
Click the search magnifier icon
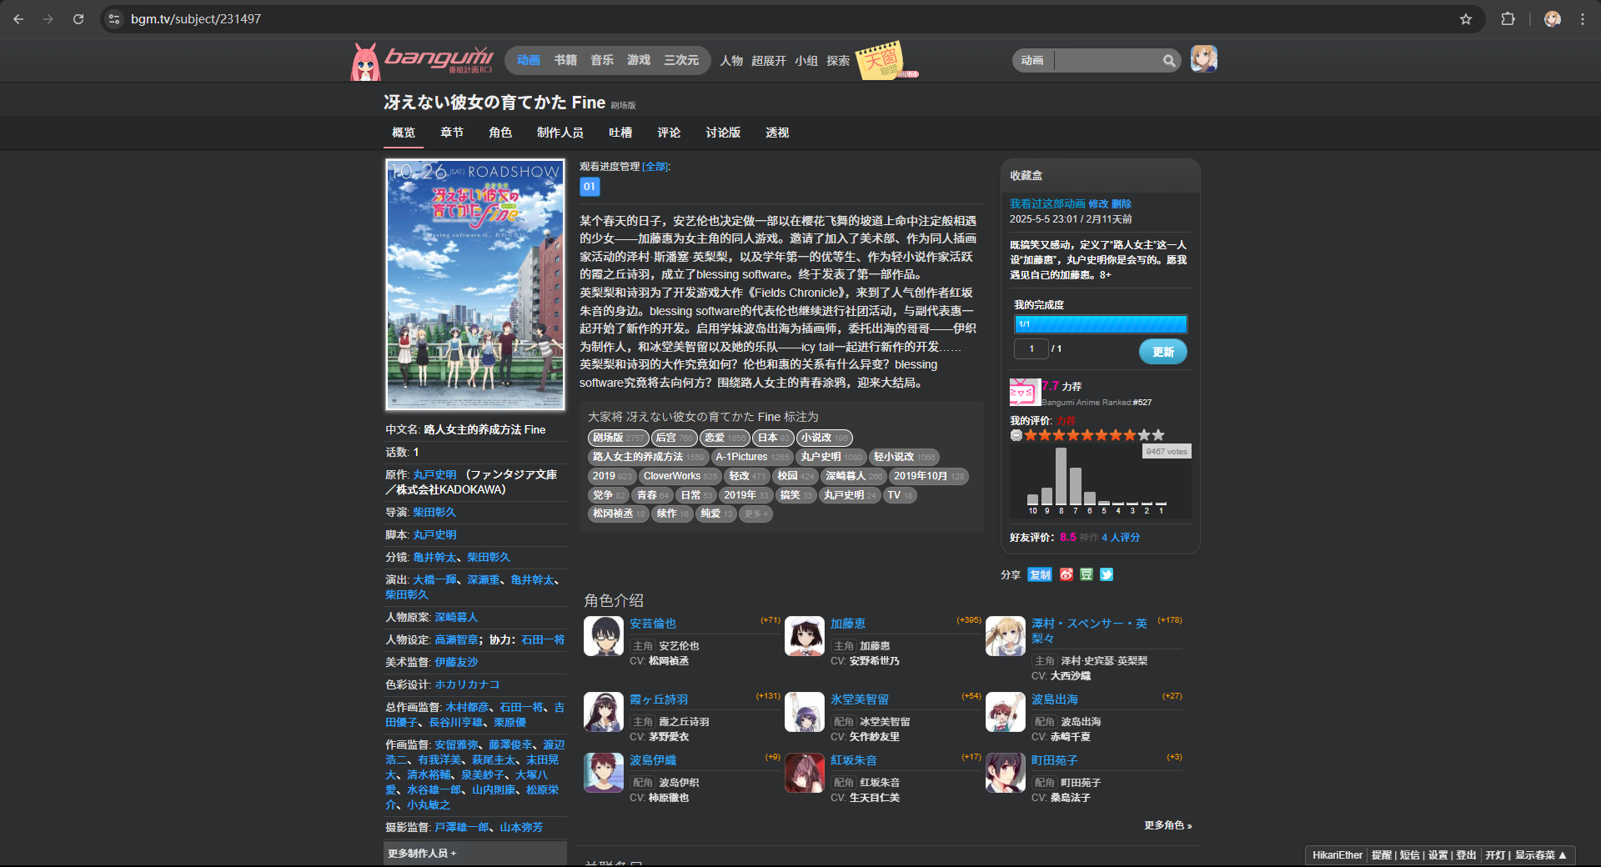click(1169, 60)
